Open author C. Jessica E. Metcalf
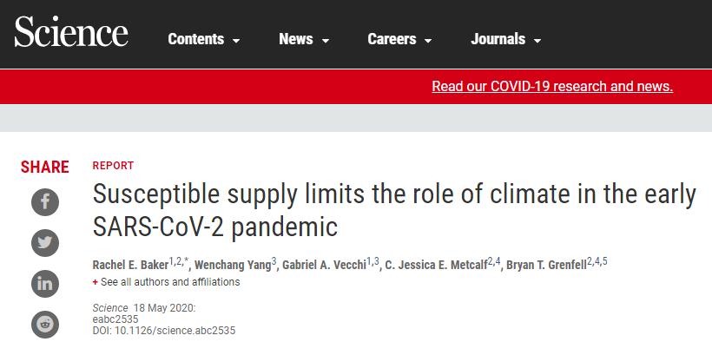Image resolution: width=712 pixels, height=342 pixels. coord(437,265)
